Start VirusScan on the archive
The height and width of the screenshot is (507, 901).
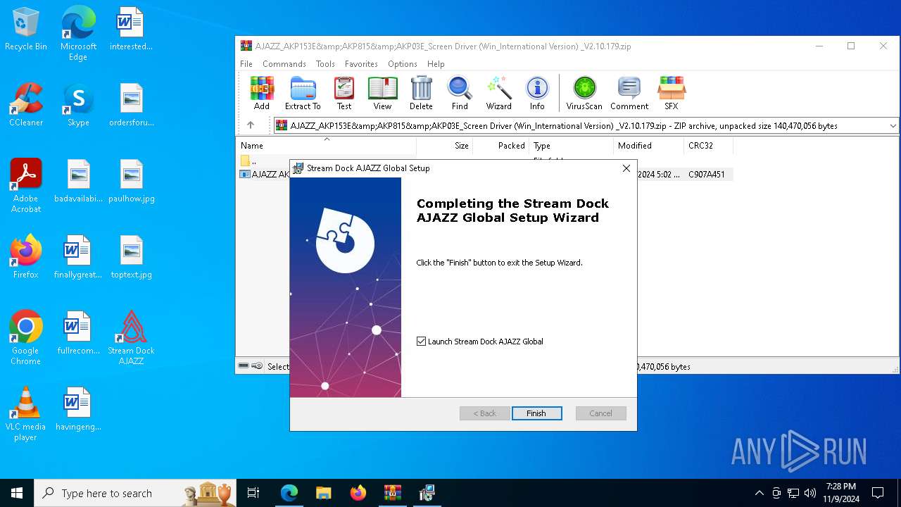(584, 94)
